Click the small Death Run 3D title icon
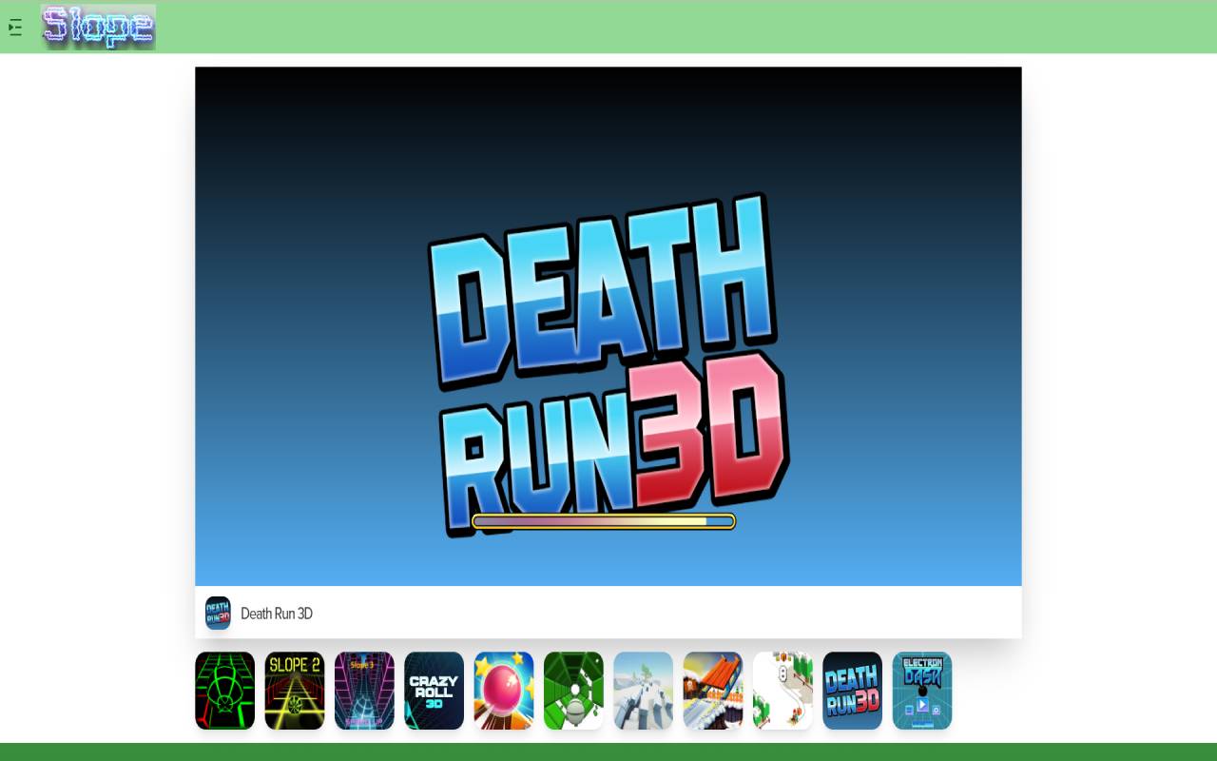The height and width of the screenshot is (761, 1217). pyautogui.click(x=218, y=614)
